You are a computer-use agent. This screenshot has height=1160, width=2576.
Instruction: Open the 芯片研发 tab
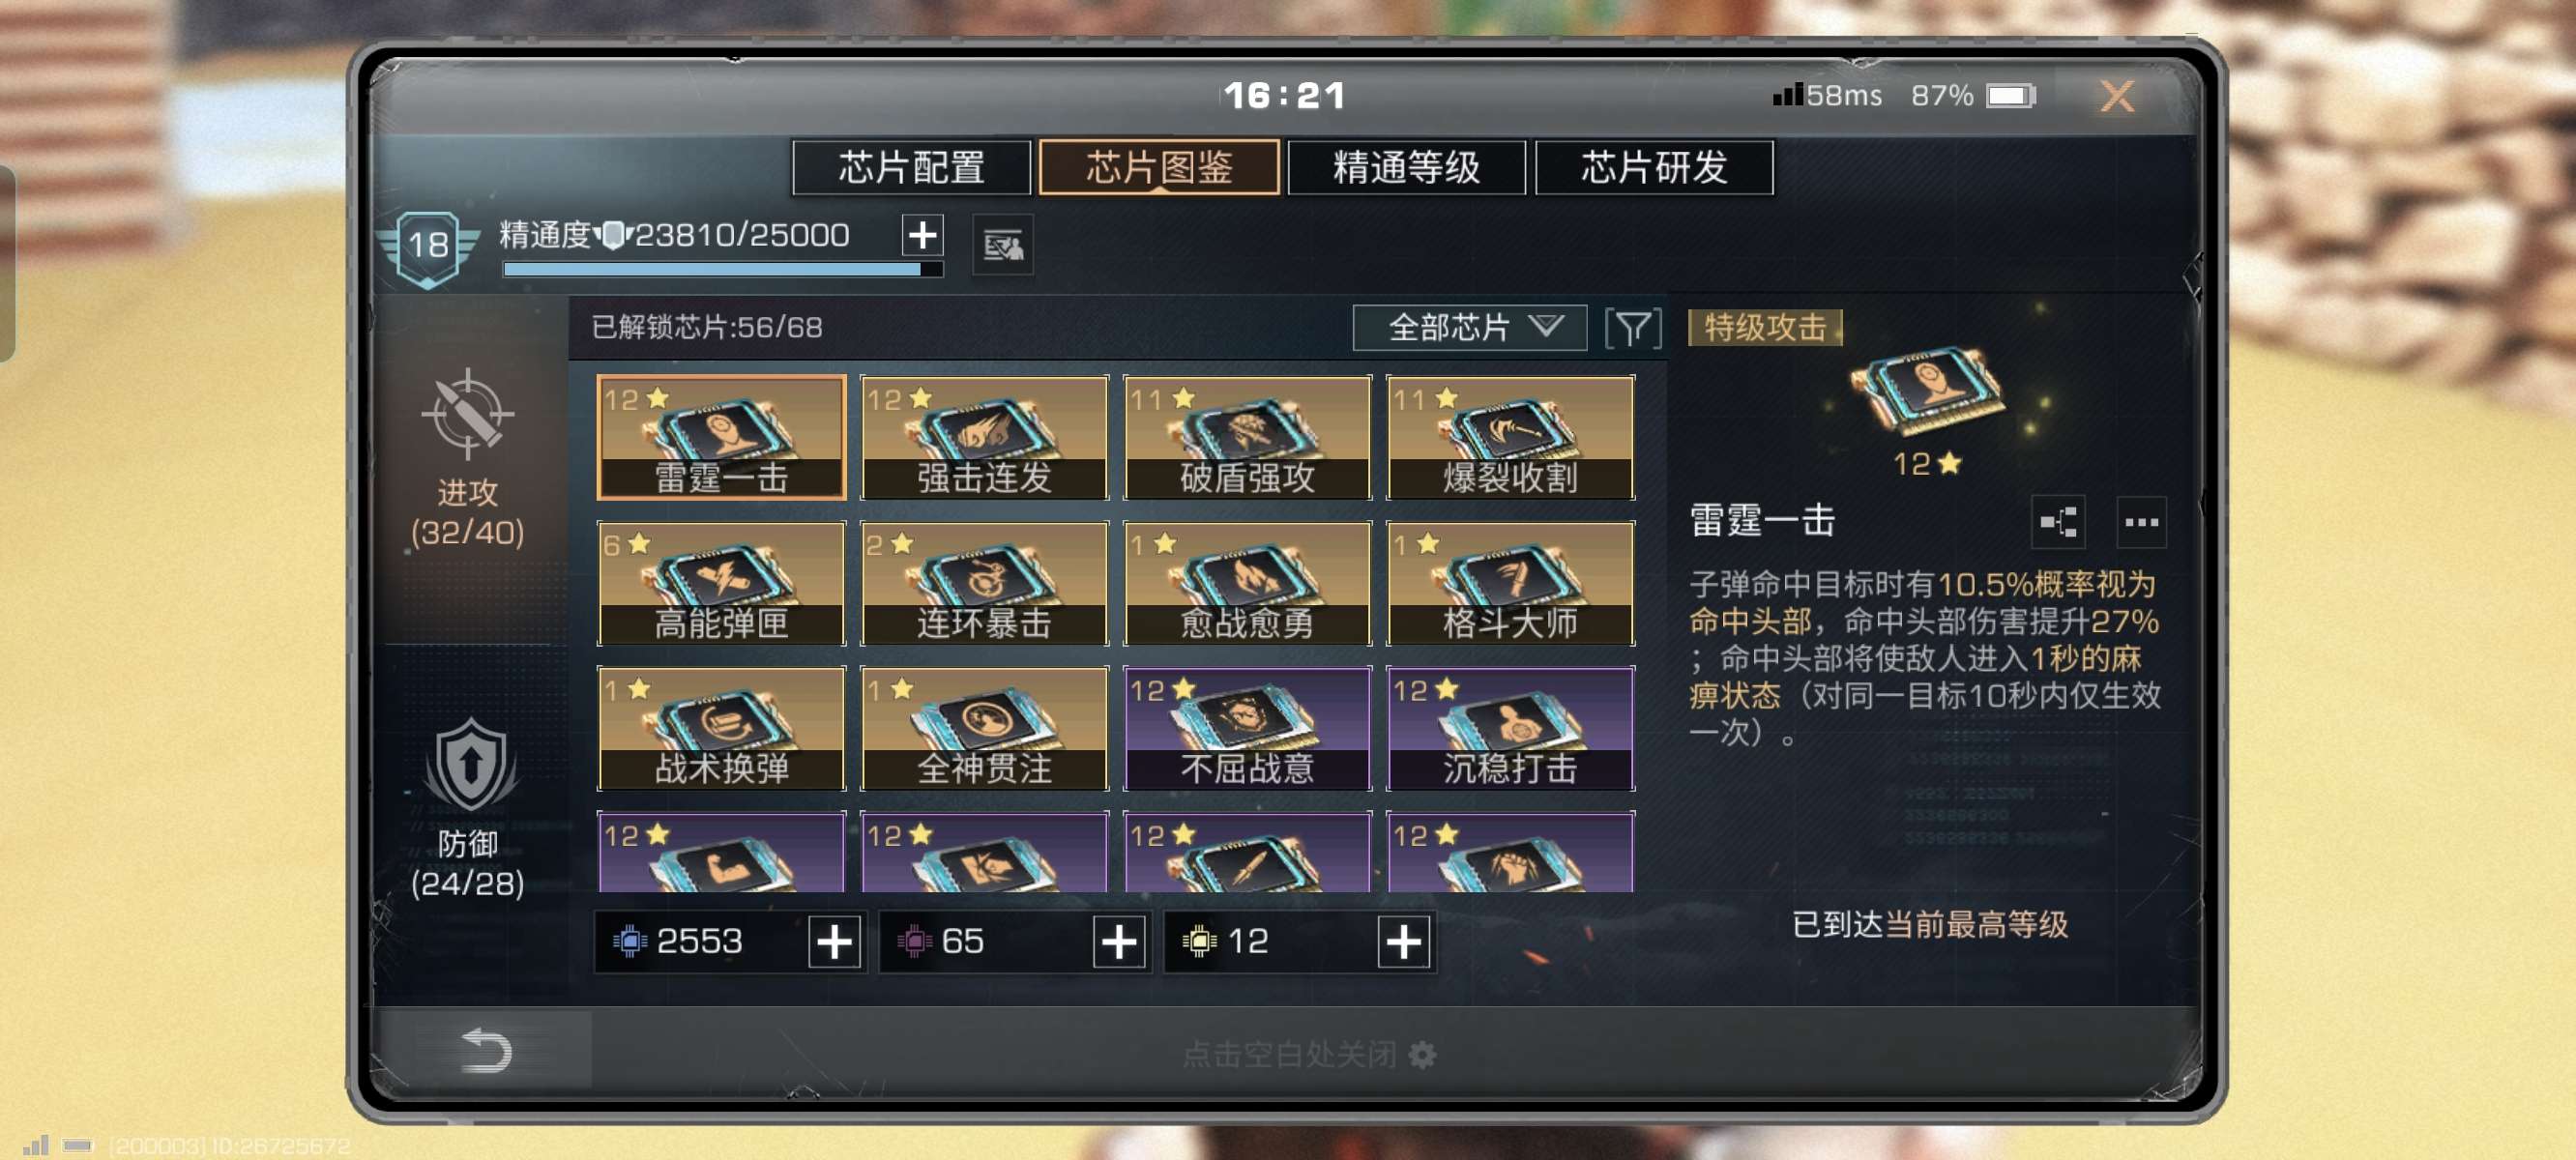coord(1654,167)
